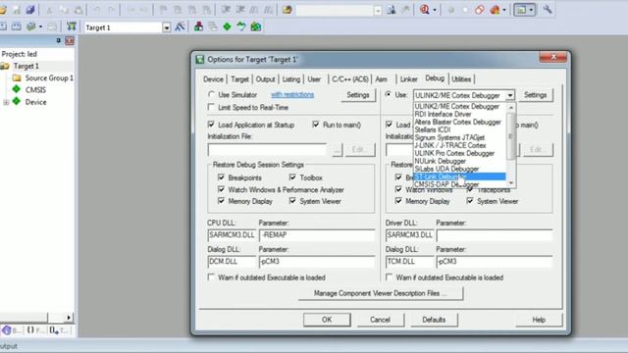The height and width of the screenshot is (353, 628).
Task: Click the dialog title bar Keil icon
Action: click(200, 60)
